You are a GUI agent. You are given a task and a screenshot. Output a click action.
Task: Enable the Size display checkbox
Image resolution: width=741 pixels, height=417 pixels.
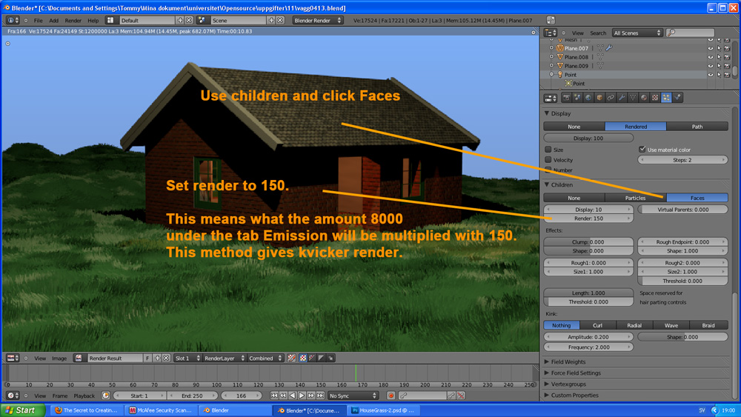[x=548, y=149]
